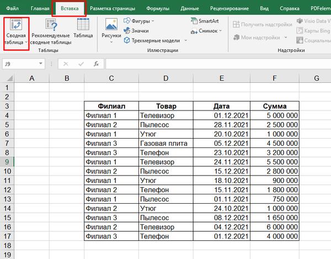Screen dimensions: 331x259
Task: Switch to the PDFelement tab
Action: coord(321,8)
